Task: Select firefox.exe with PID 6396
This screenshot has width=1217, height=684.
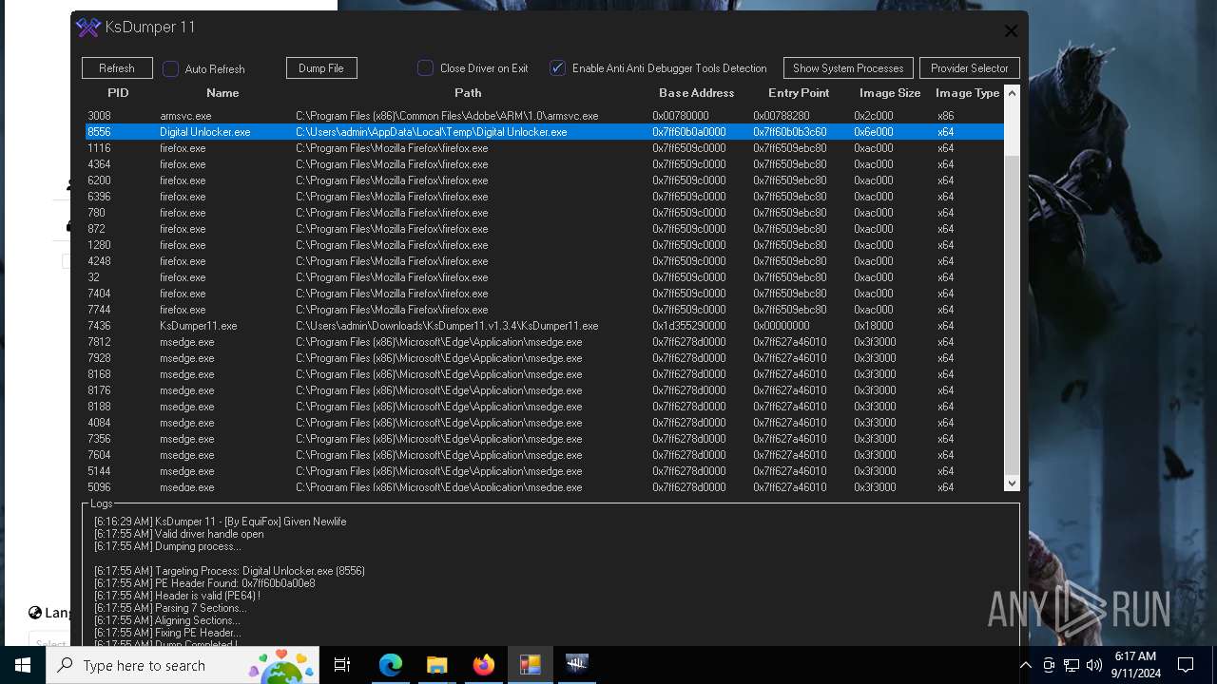Action: pos(544,197)
